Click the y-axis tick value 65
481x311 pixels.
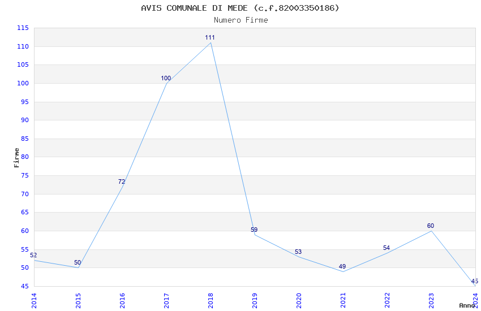click(x=25, y=213)
